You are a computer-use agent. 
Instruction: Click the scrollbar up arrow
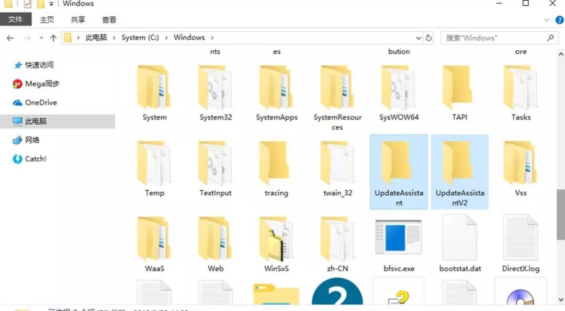561,54
